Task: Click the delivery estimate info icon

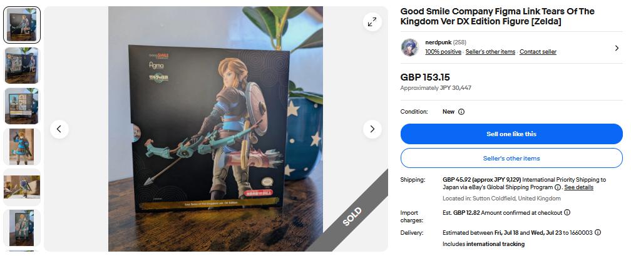Action: [598, 232]
